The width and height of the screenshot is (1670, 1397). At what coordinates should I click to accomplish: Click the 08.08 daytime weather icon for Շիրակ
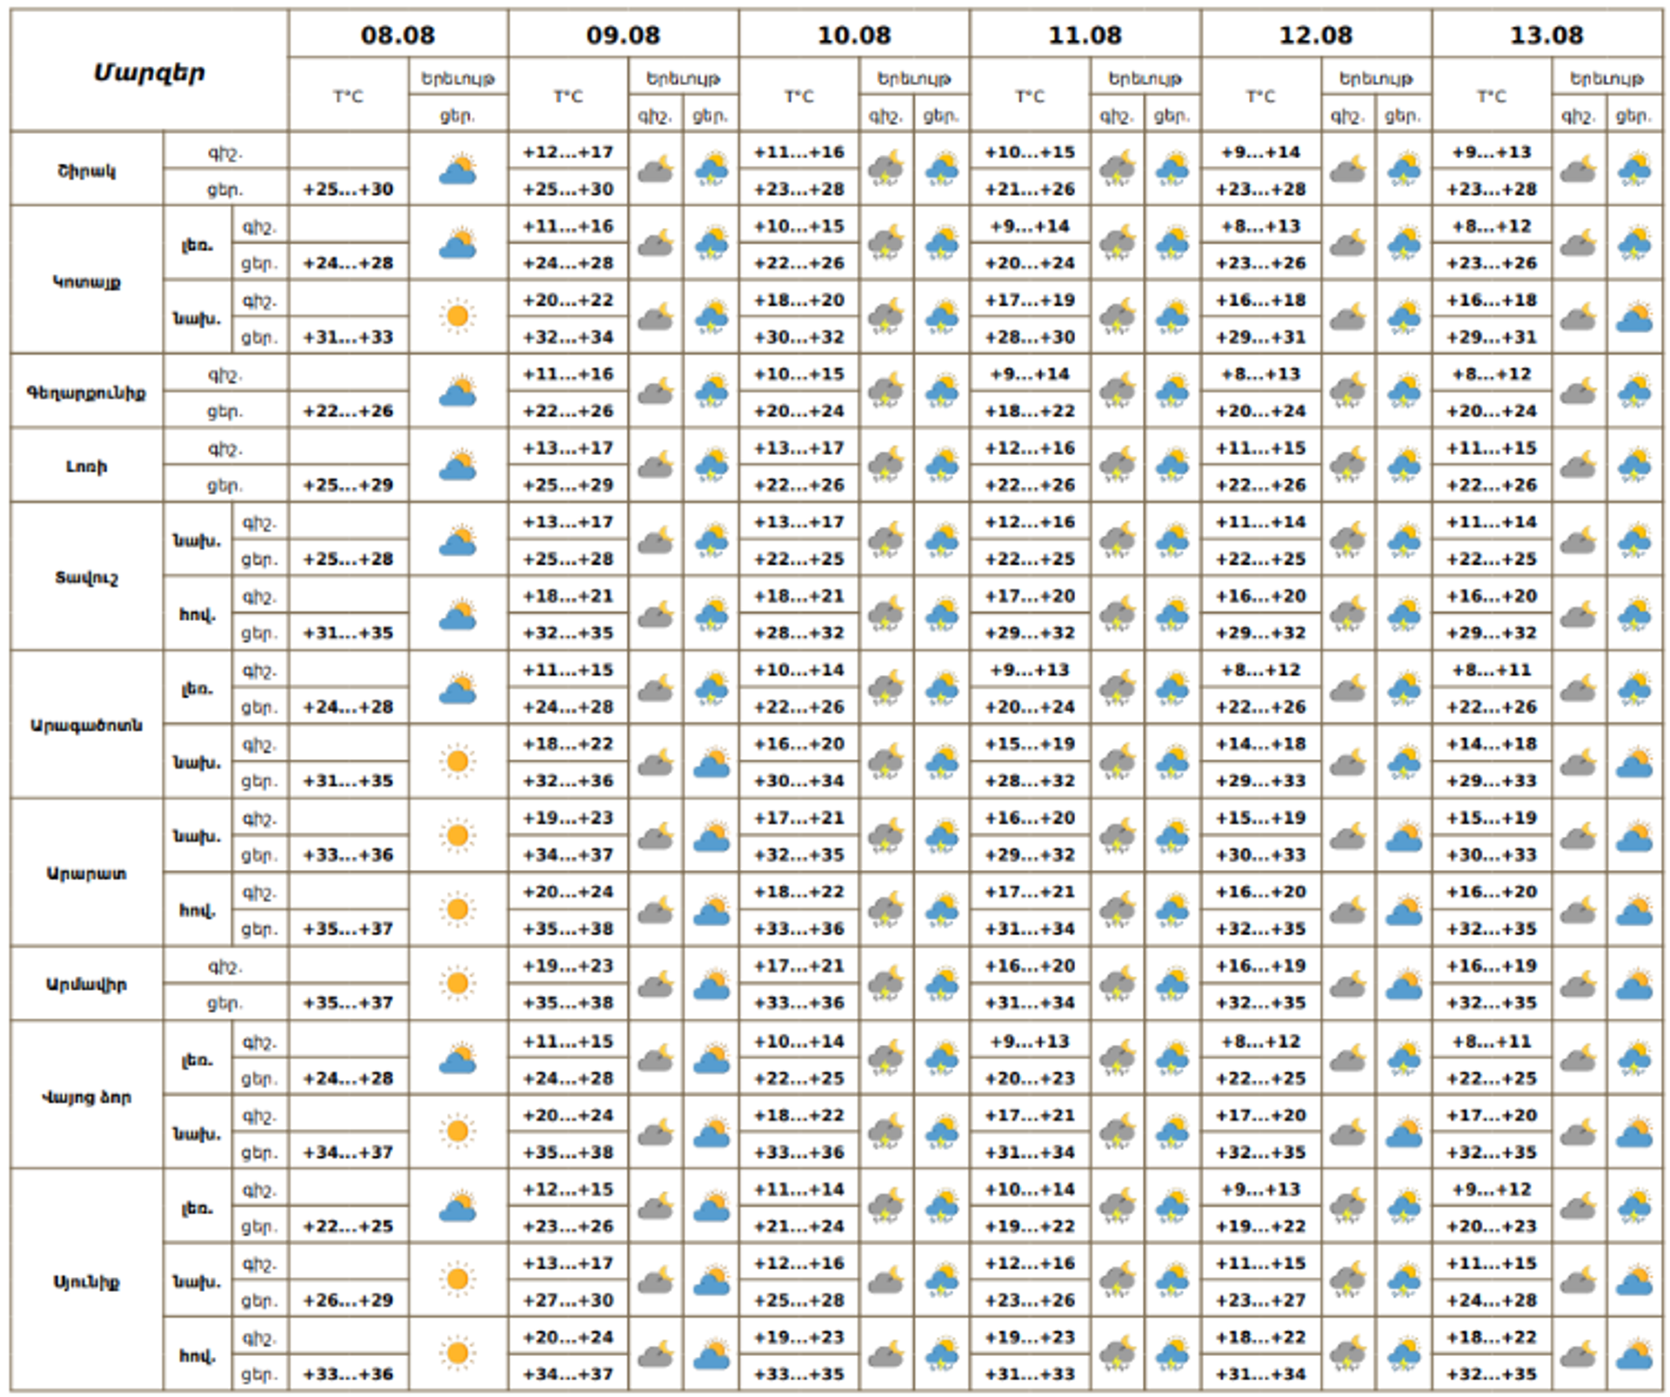pyautogui.click(x=458, y=169)
